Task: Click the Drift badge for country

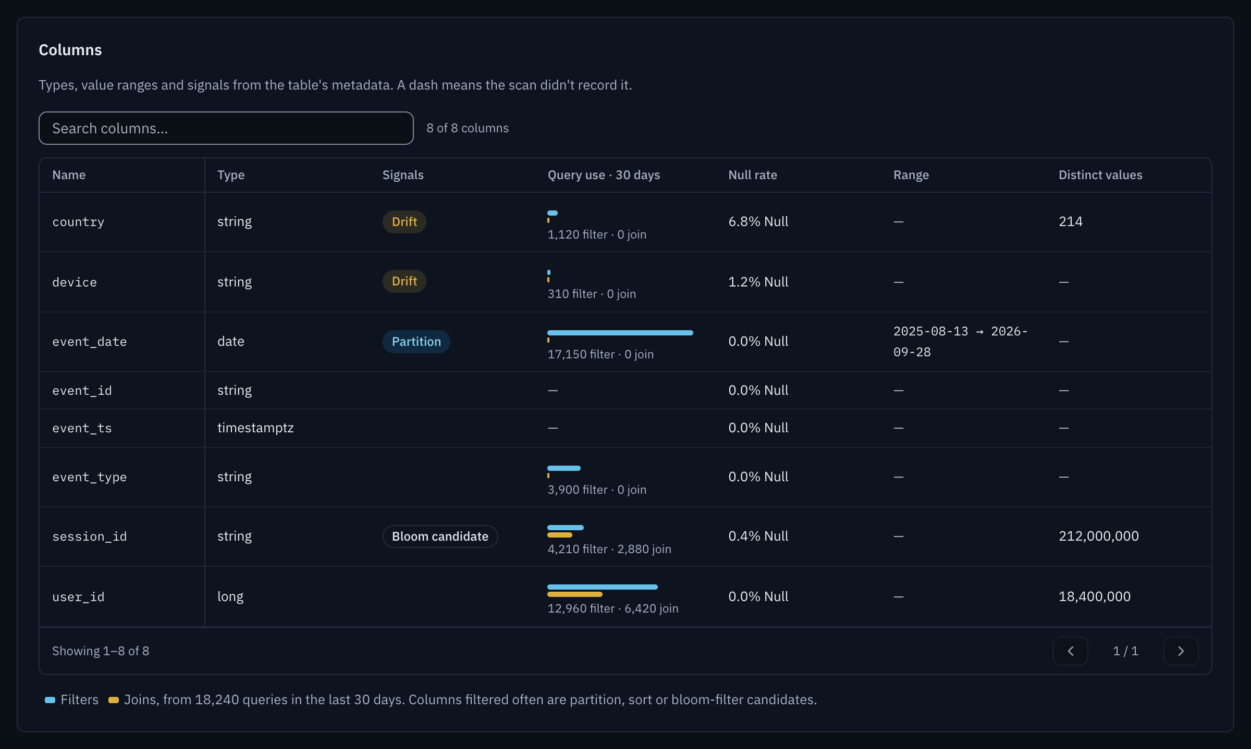Action: (404, 222)
